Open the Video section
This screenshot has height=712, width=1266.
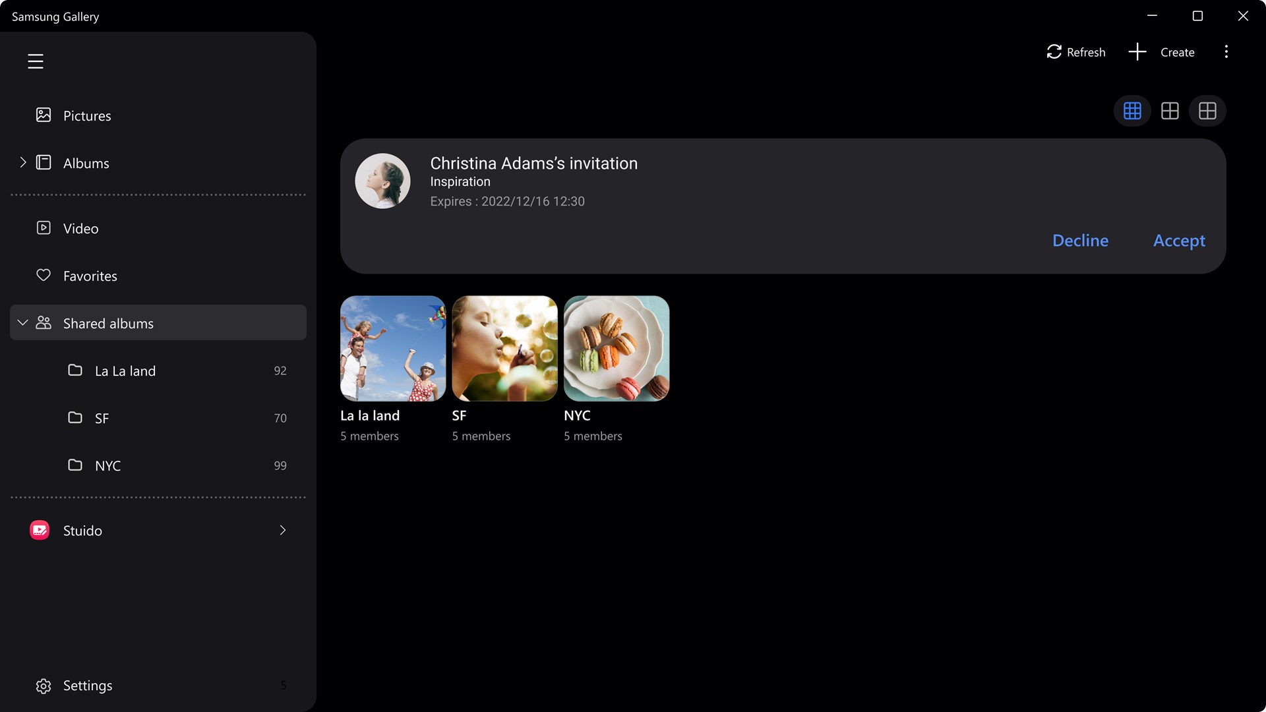tap(158, 228)
